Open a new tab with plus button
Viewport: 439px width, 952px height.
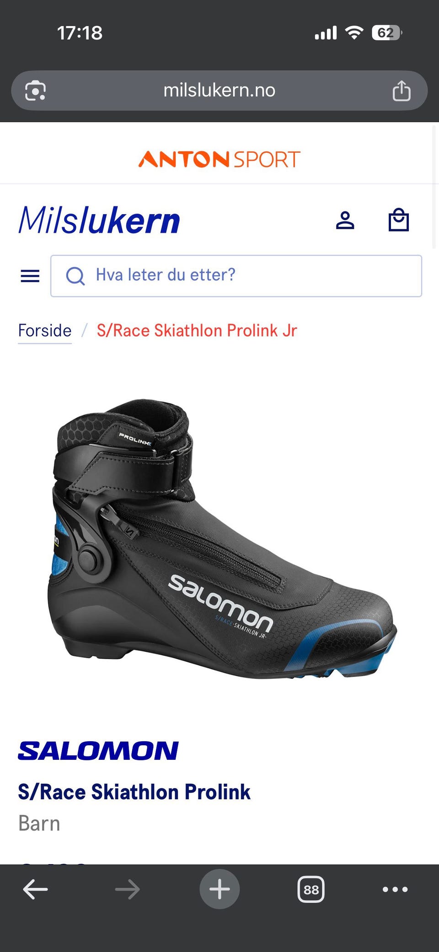click(x=219, y=889)
